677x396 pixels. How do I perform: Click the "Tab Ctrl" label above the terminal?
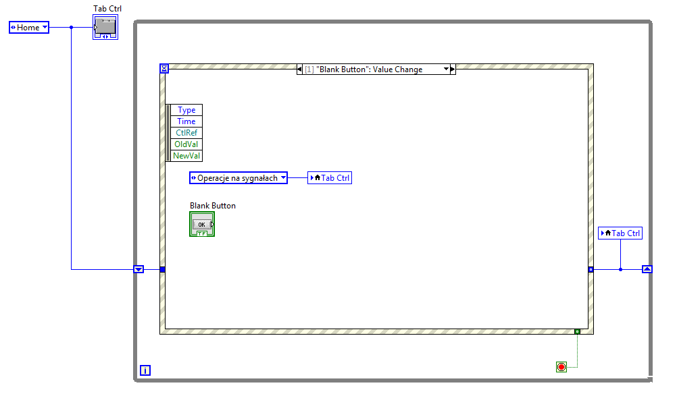[x=107, y=9]
